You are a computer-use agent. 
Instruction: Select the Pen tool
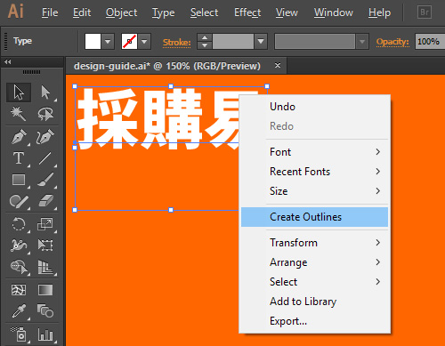[x=19, y=137]
